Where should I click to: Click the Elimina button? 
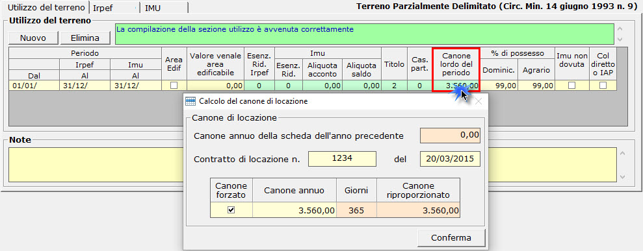(x=85, y=38)
